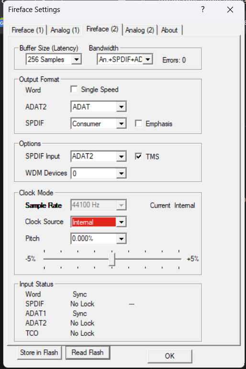The image size is (246, 369).
Task: Expand the Bandwidth dropdown
Action: 125,59
